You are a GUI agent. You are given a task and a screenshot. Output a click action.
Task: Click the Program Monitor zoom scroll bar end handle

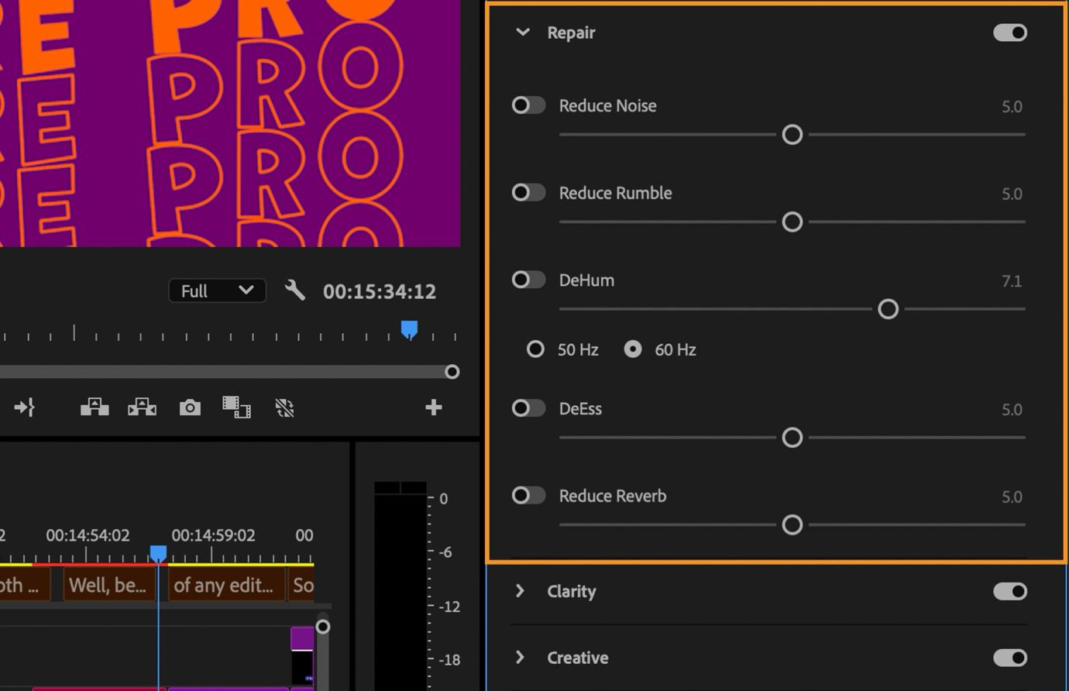452,372
